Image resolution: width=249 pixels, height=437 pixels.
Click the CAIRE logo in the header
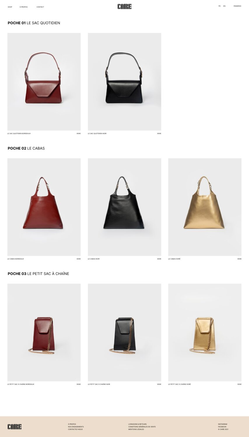pos(124,6)
